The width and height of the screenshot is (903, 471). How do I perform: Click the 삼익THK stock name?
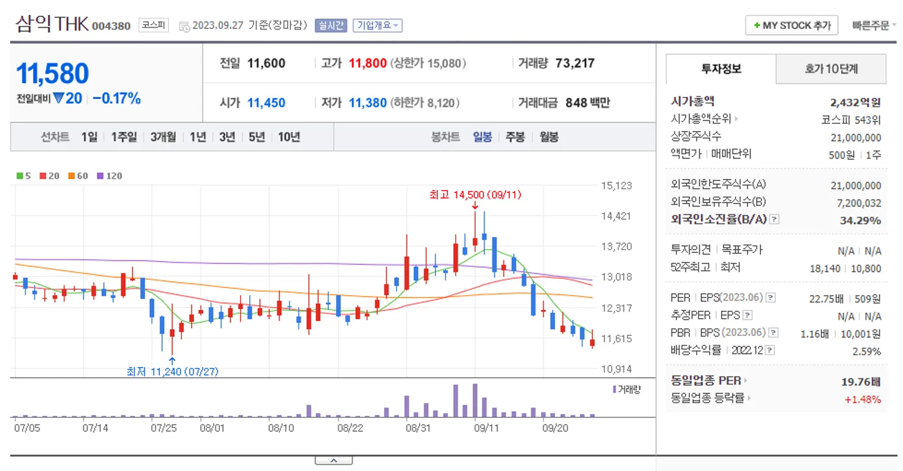click(51, 24)
